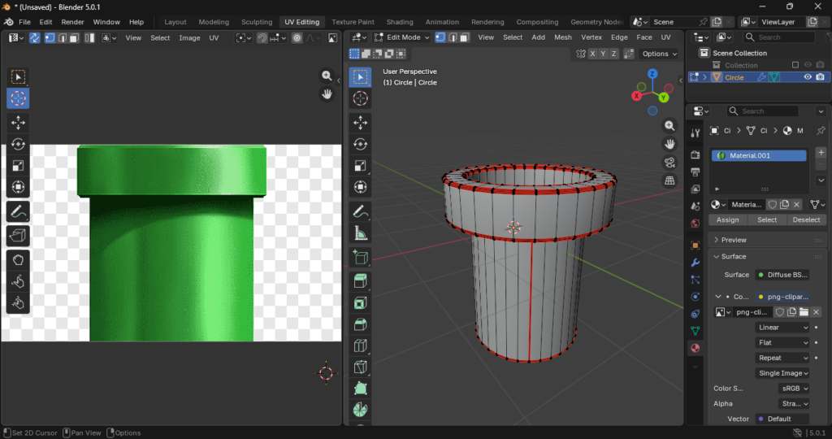This screenshot has height=439, width=832.
Task: Switch to the Texture Paint workspace tab
Action: pyautogui.click(x=353, y=22)
